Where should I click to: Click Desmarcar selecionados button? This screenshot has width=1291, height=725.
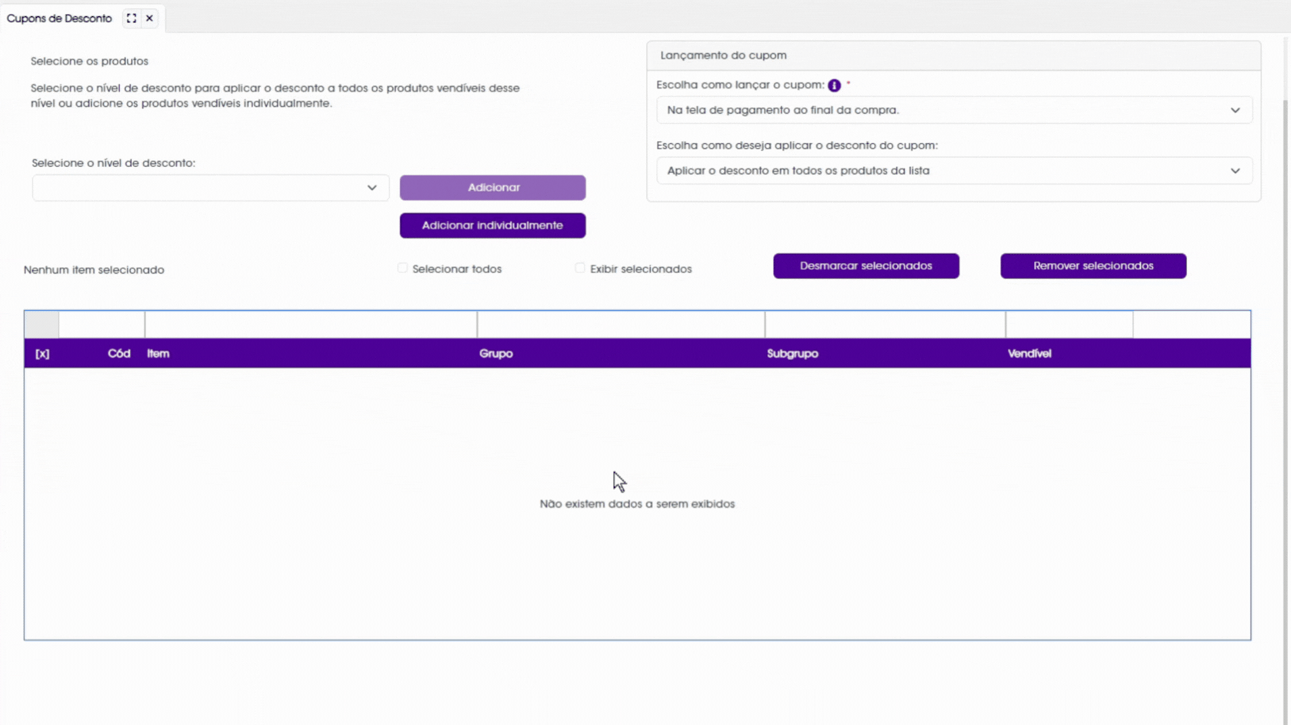[x=866, y=266]
